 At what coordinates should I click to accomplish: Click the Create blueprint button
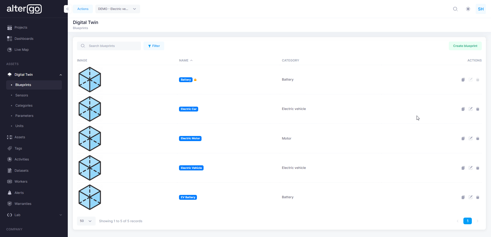(x=465, y=46)
